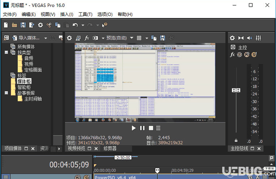Click the master volume fader handle
276x179 pixels.
(x=236, y=90)
